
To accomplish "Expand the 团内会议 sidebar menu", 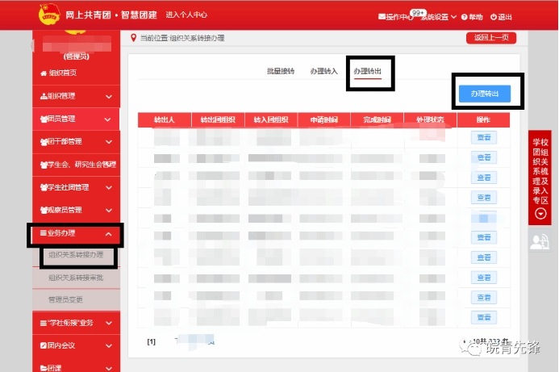I will click(76, 345).
